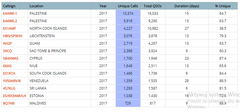Open the E44WE-2 callsign link
The image size is (240, 112).
(x=10, y=21)
